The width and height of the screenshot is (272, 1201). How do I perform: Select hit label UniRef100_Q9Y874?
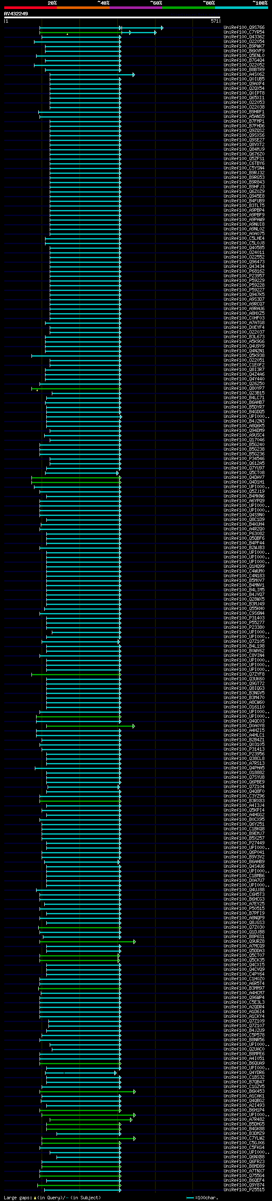tap(244, 1185)
